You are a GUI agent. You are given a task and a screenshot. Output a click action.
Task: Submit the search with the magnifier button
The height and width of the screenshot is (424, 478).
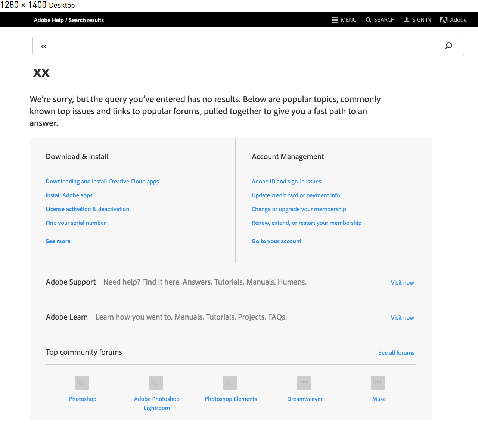point(448,46)
